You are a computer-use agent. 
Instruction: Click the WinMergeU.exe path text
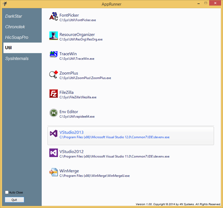95,176
